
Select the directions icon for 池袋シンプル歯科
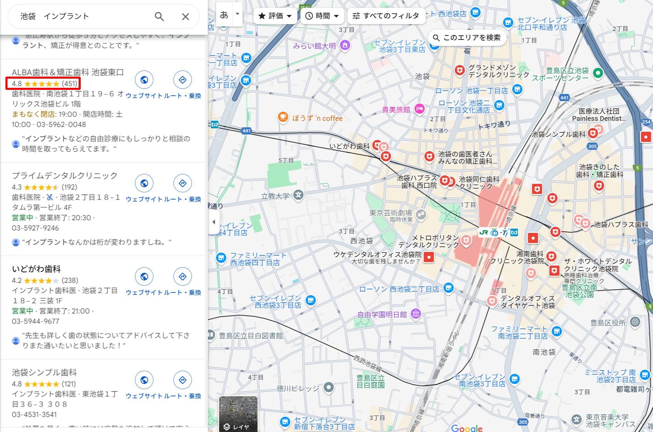(182, 380)
